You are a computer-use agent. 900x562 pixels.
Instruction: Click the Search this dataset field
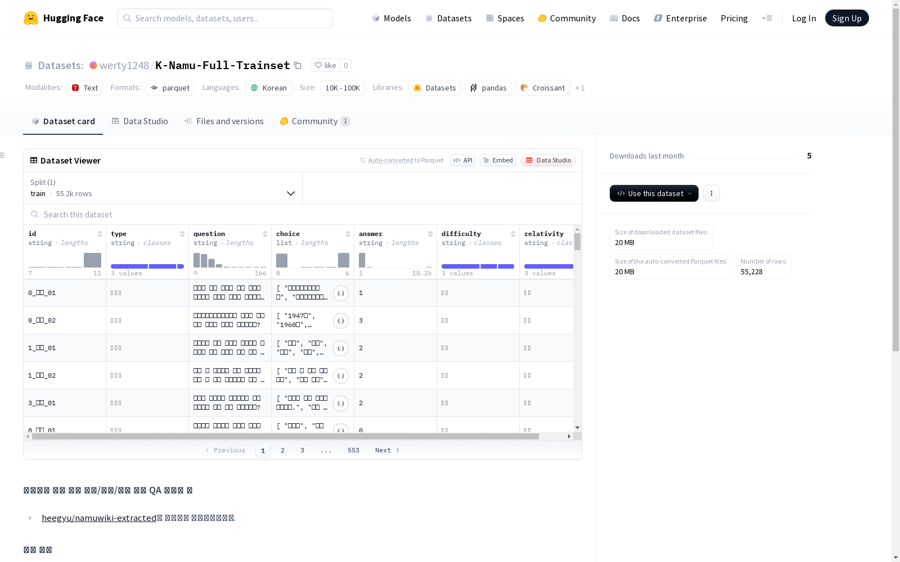point(303,214)
